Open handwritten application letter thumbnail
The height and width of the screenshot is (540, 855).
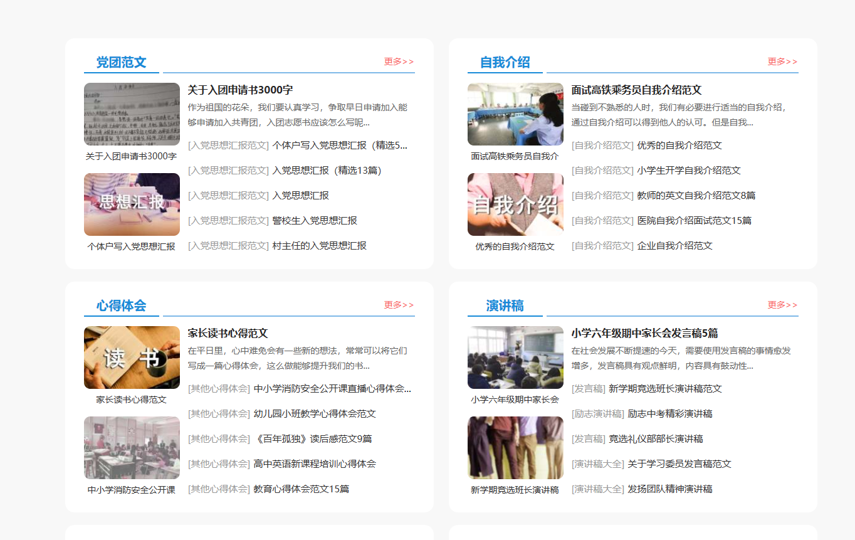[132, 114]
